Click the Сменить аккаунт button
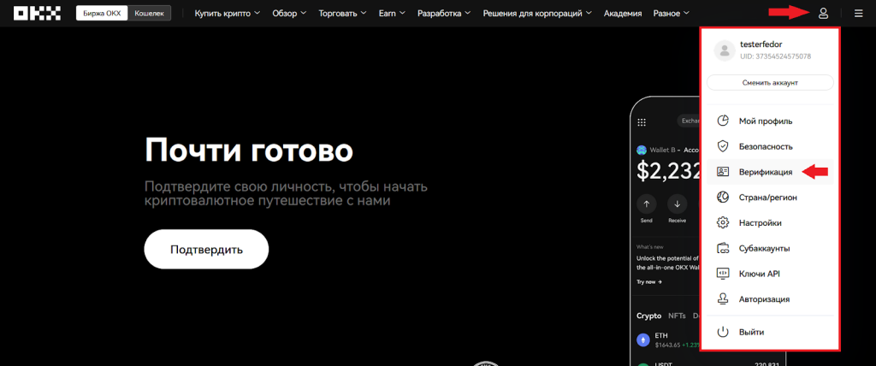Viewport: 876px width, 366px height. tap(770, 83)
